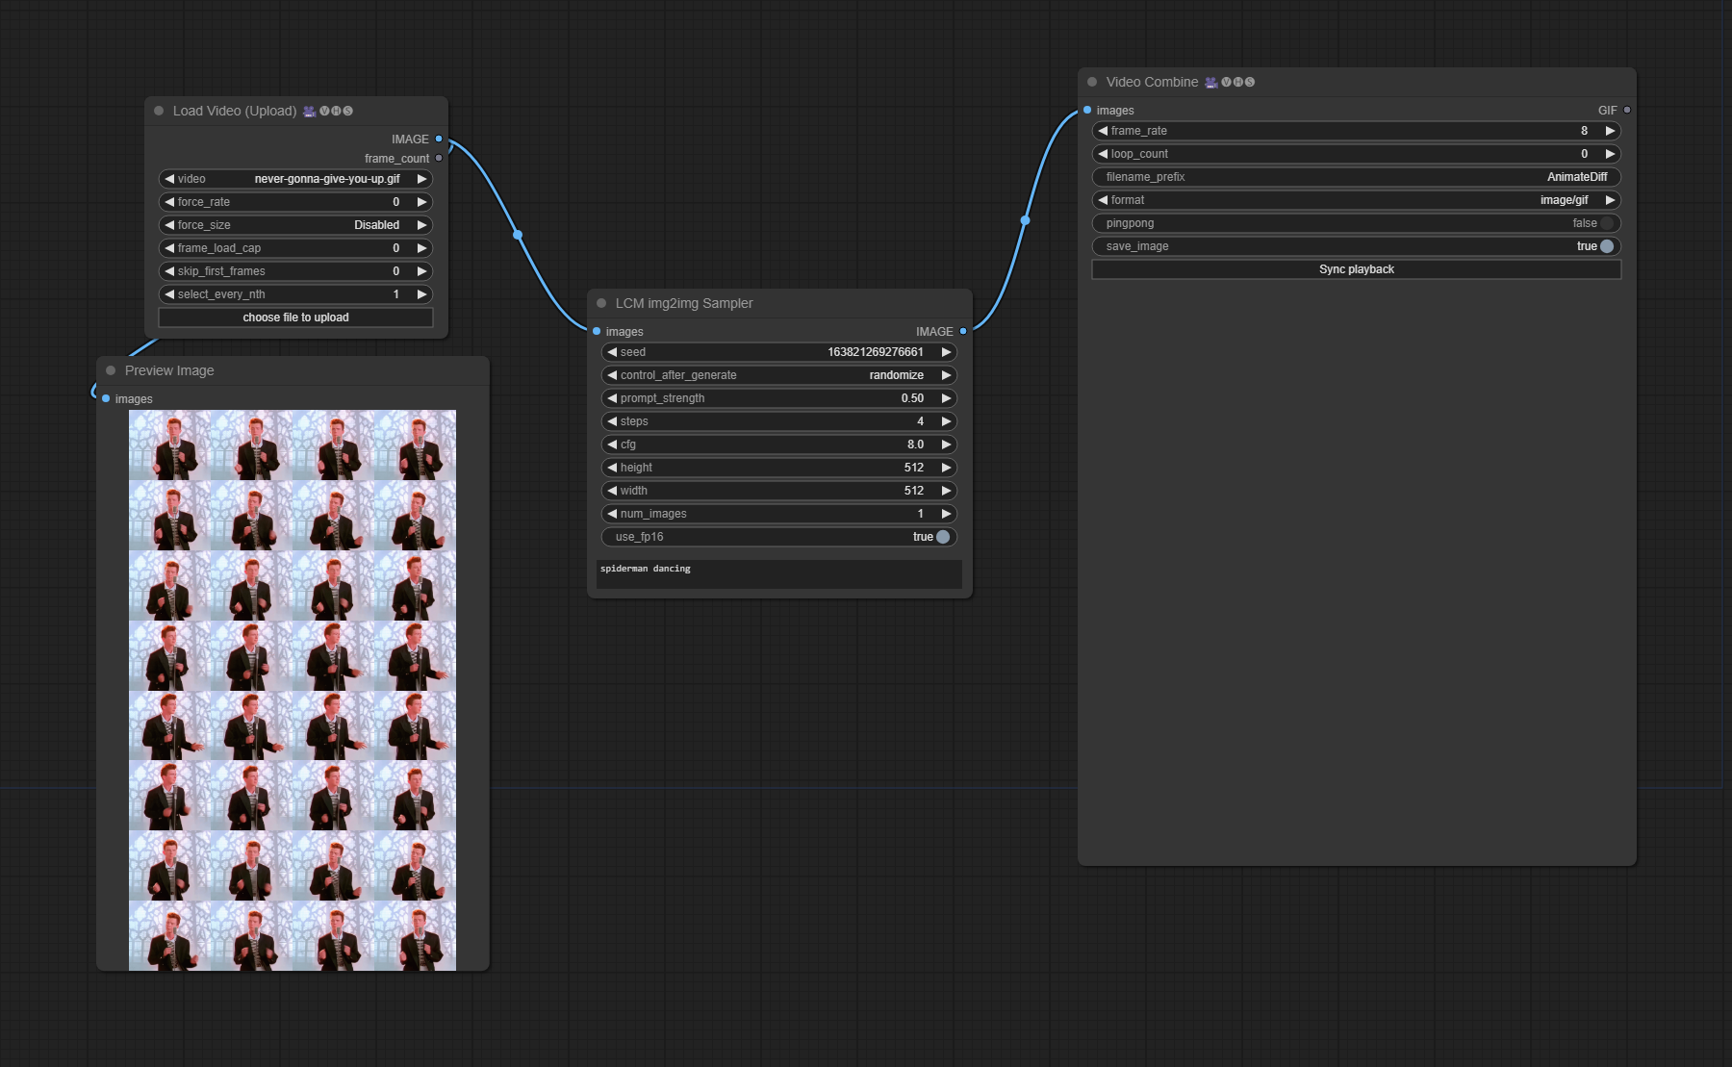Decrease prompt_strength with left arrow
Image resolution: width=1732 pixels, height=1067 pixels.
click(x=612, y=398)
